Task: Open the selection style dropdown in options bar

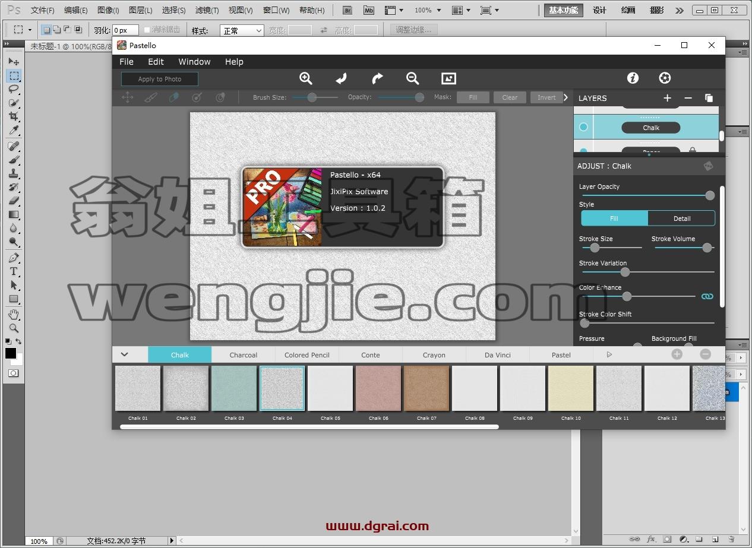Action: click(242, 30)
